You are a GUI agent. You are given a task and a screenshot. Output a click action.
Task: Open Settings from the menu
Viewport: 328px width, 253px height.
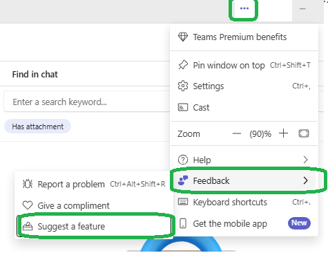pos(244,86)
